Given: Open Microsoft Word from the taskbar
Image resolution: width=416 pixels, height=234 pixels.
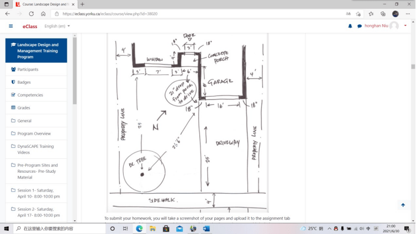Looking at the screenshot, I should click(206, 228).
